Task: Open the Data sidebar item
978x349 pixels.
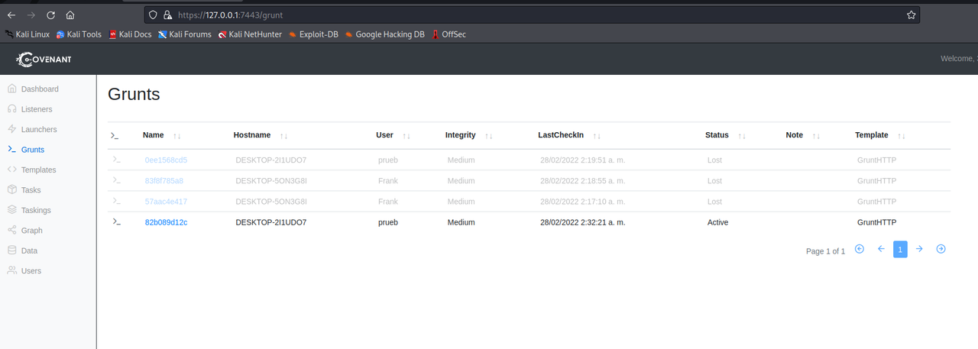Action: click(x=22, y=250)
